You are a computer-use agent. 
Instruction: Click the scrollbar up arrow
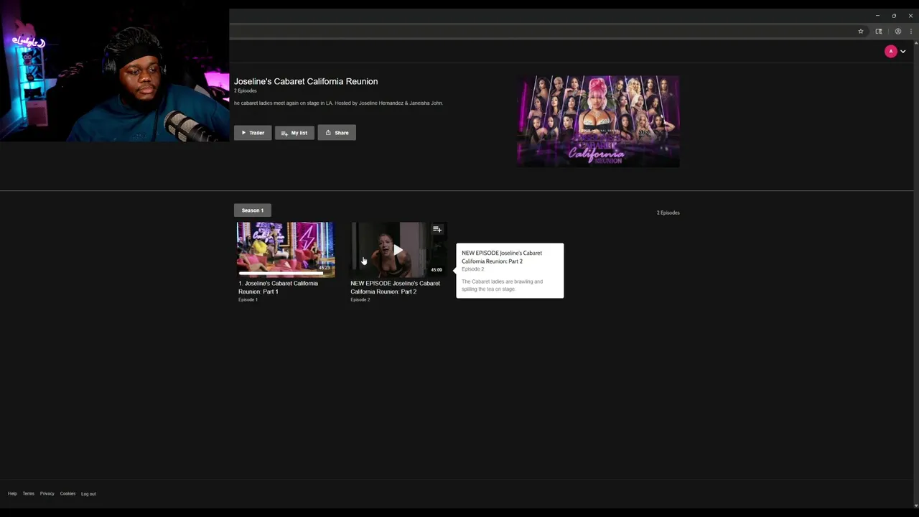click(x=915, y=45)
